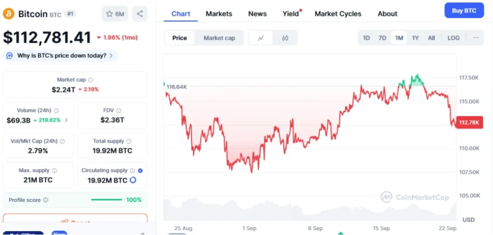493x235 pixels.
Task: Select the candlestick chart icon
Action: 285,38
